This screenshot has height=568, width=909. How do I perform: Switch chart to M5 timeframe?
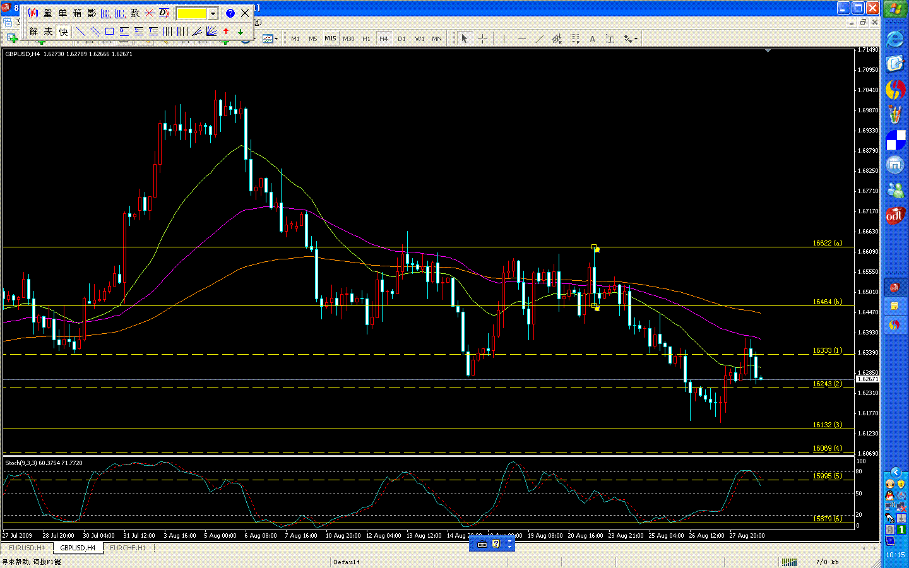coord(313,39)
